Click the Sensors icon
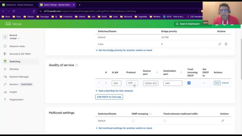This screenshot has width=242, height=136. 5,84
